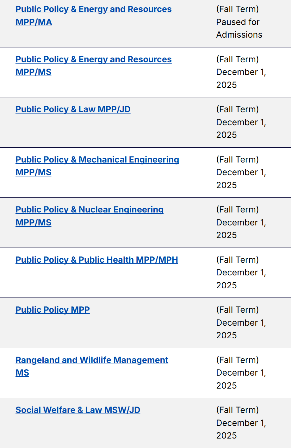
Task: Open the Public Policy & Law MPP/JD link
Action: click(x=73, y=109)
